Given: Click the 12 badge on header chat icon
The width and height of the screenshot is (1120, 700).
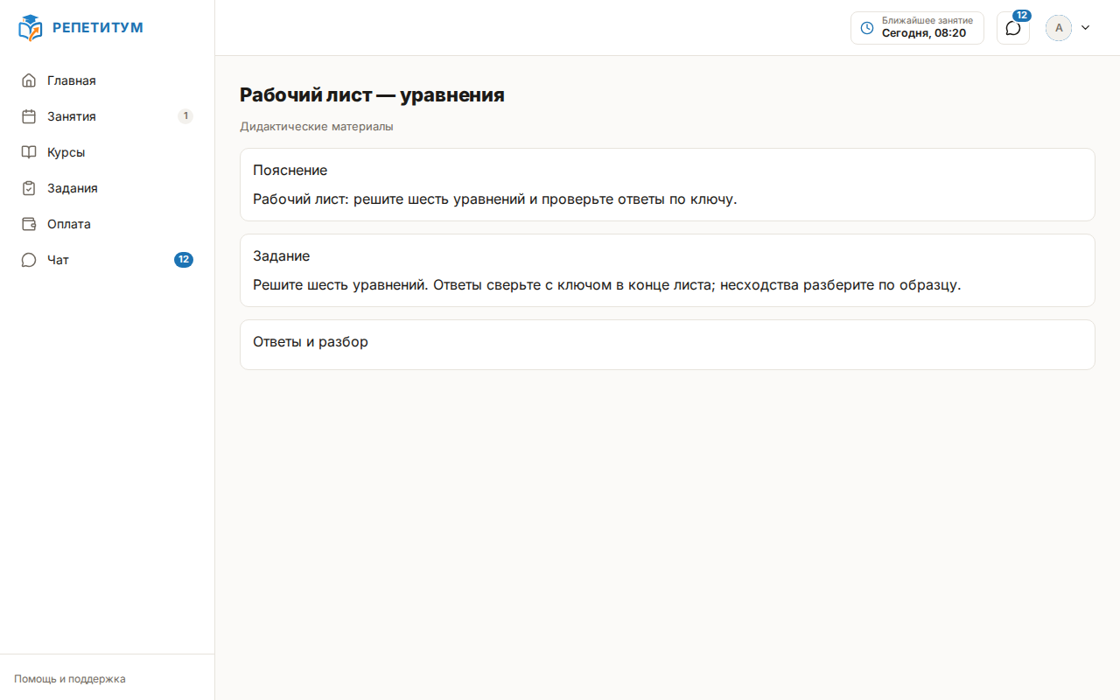Looking at the screenshot, I should 1022,16.
